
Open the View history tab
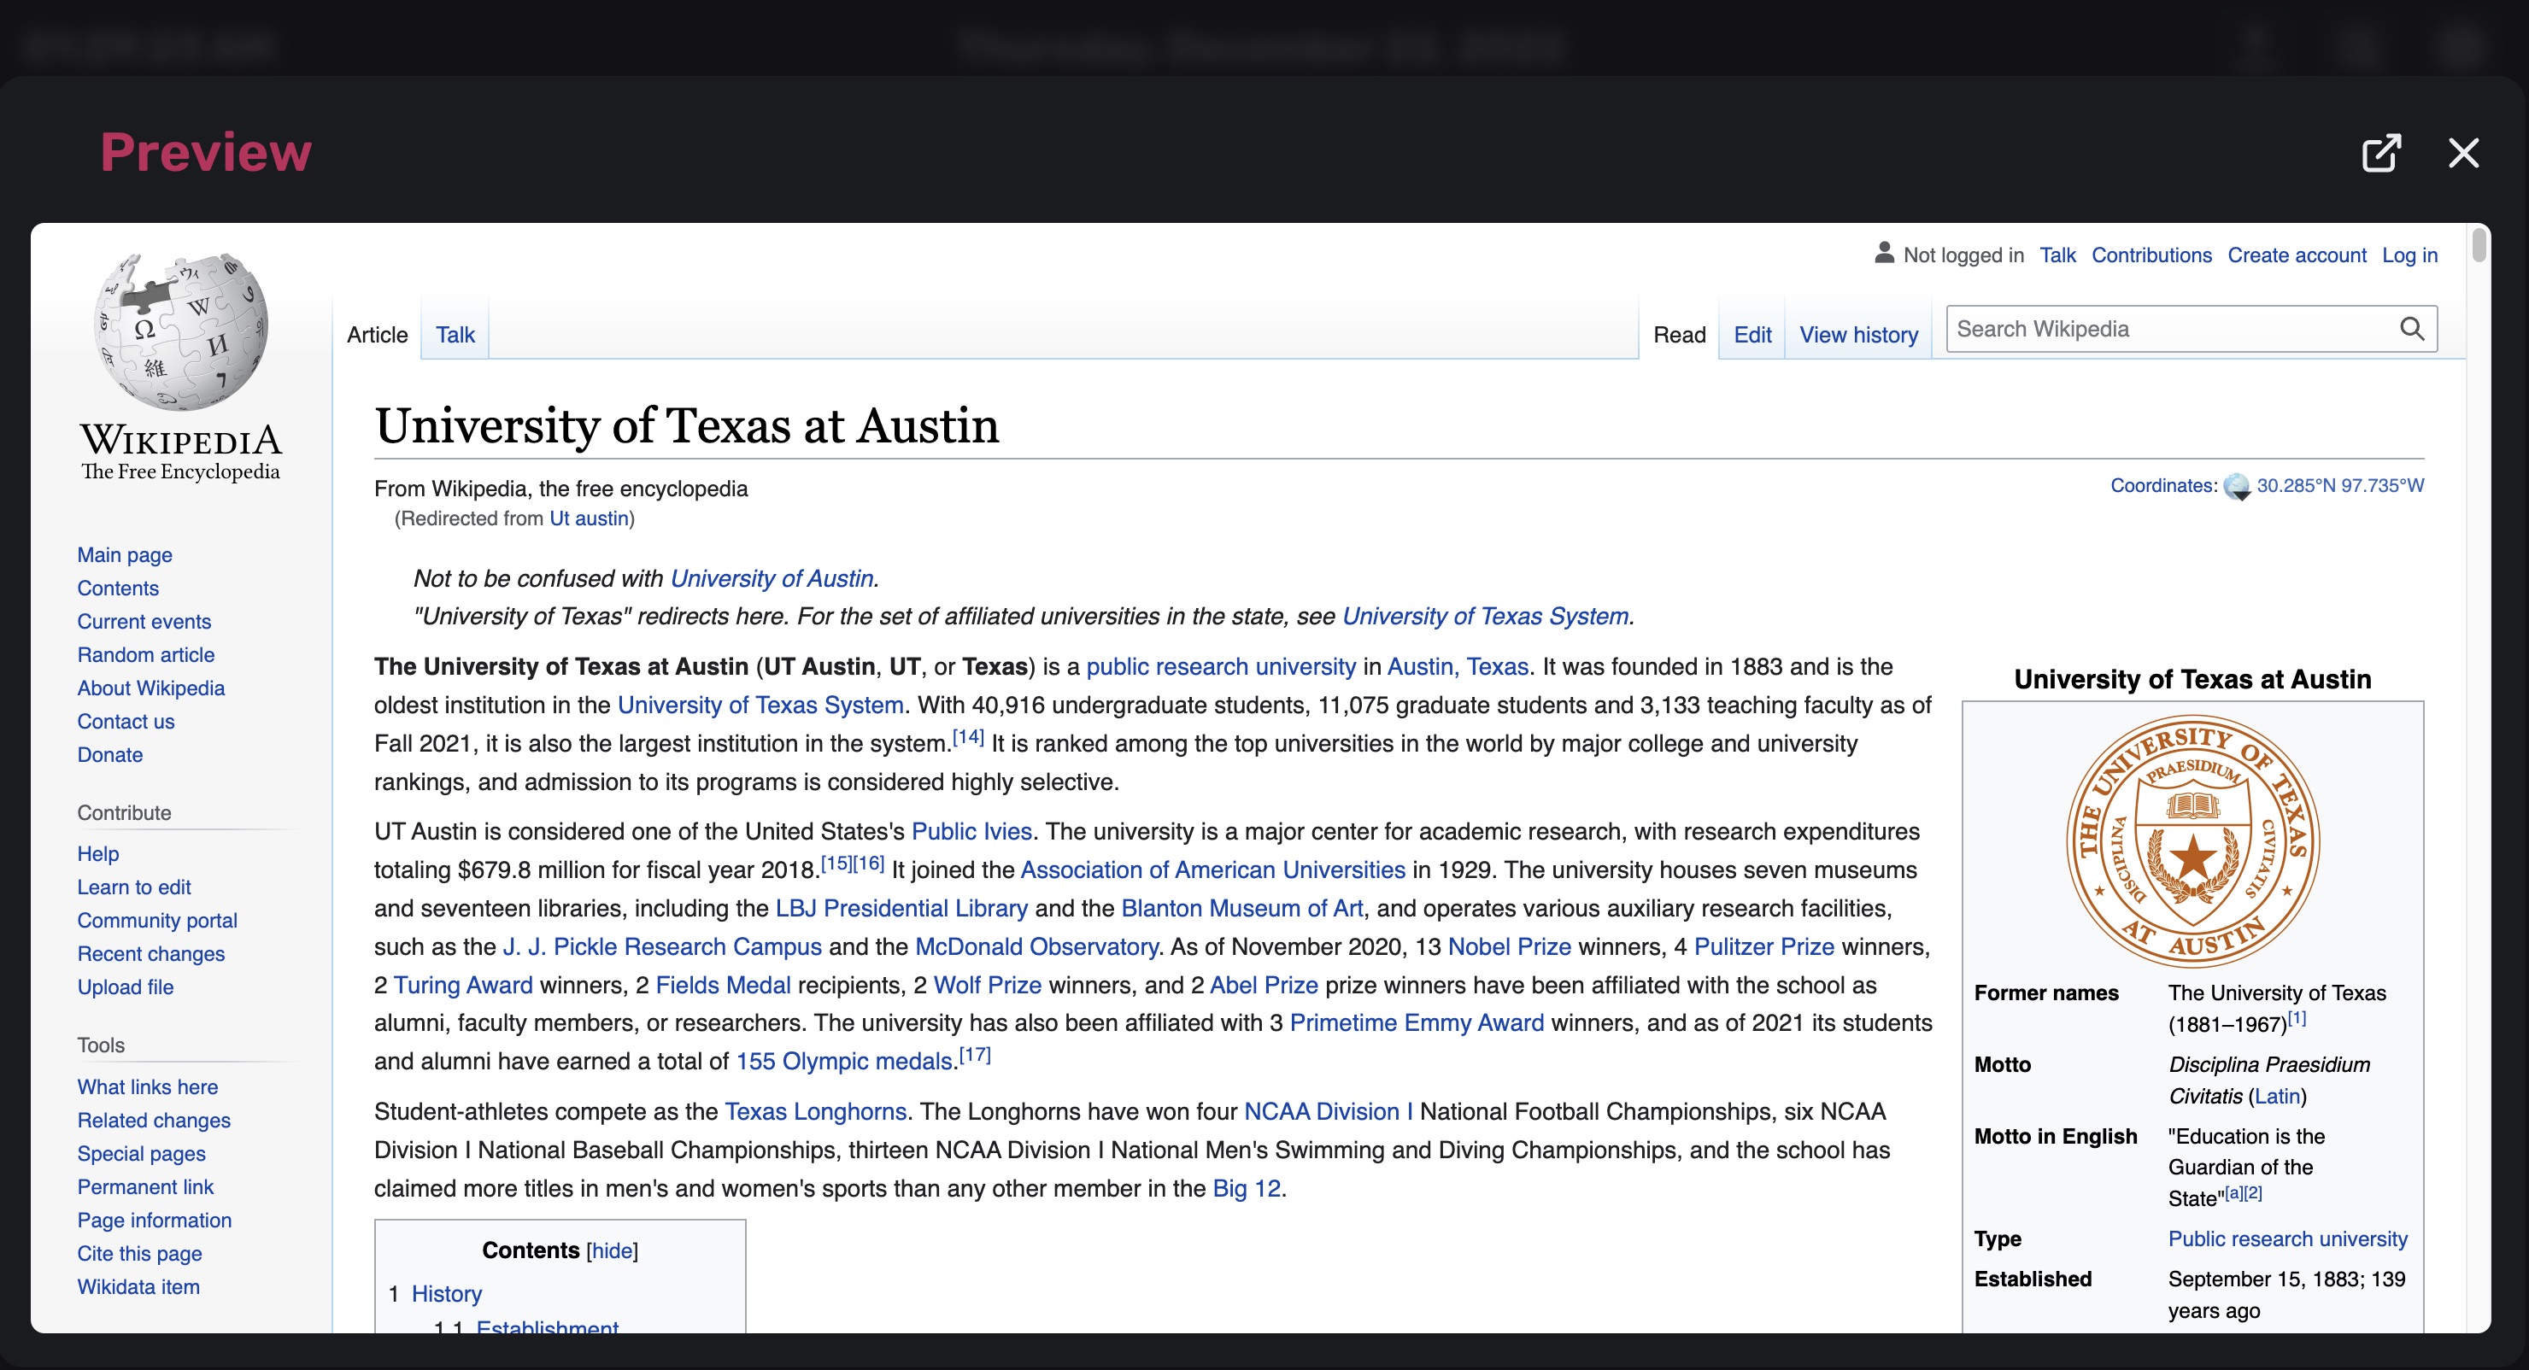pyautogui.click(x=1857, y=335)
